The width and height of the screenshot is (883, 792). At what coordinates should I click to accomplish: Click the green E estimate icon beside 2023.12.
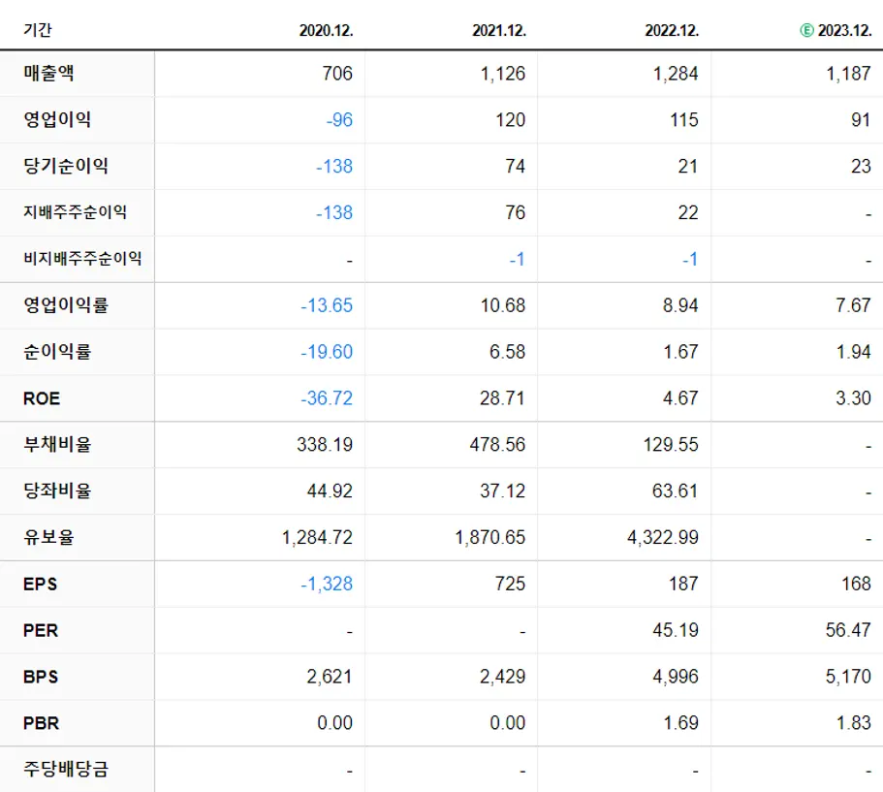806,30
